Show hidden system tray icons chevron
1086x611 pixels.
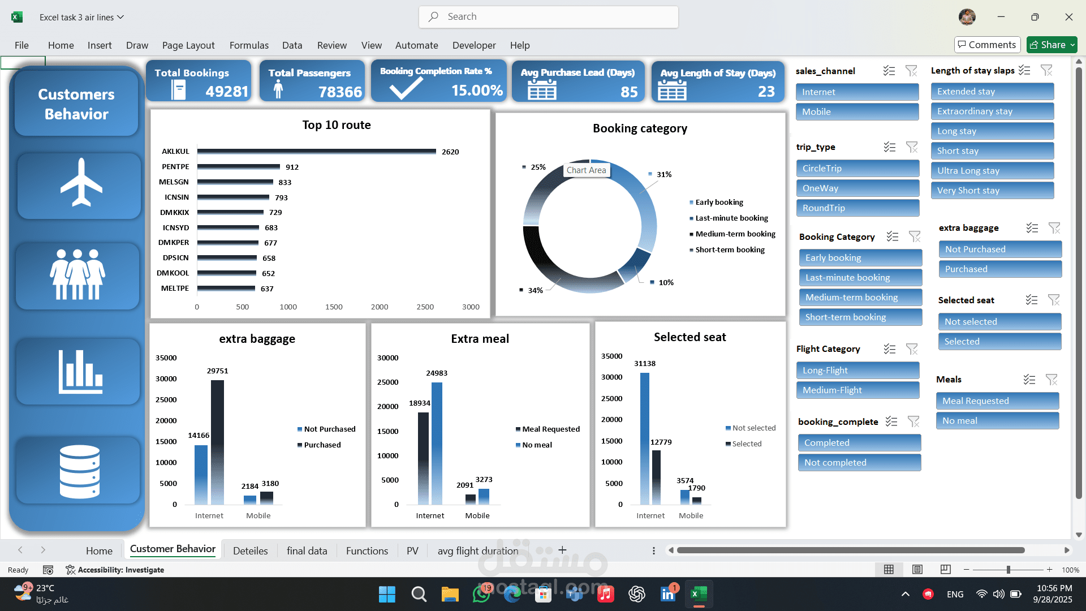point(906,594)
